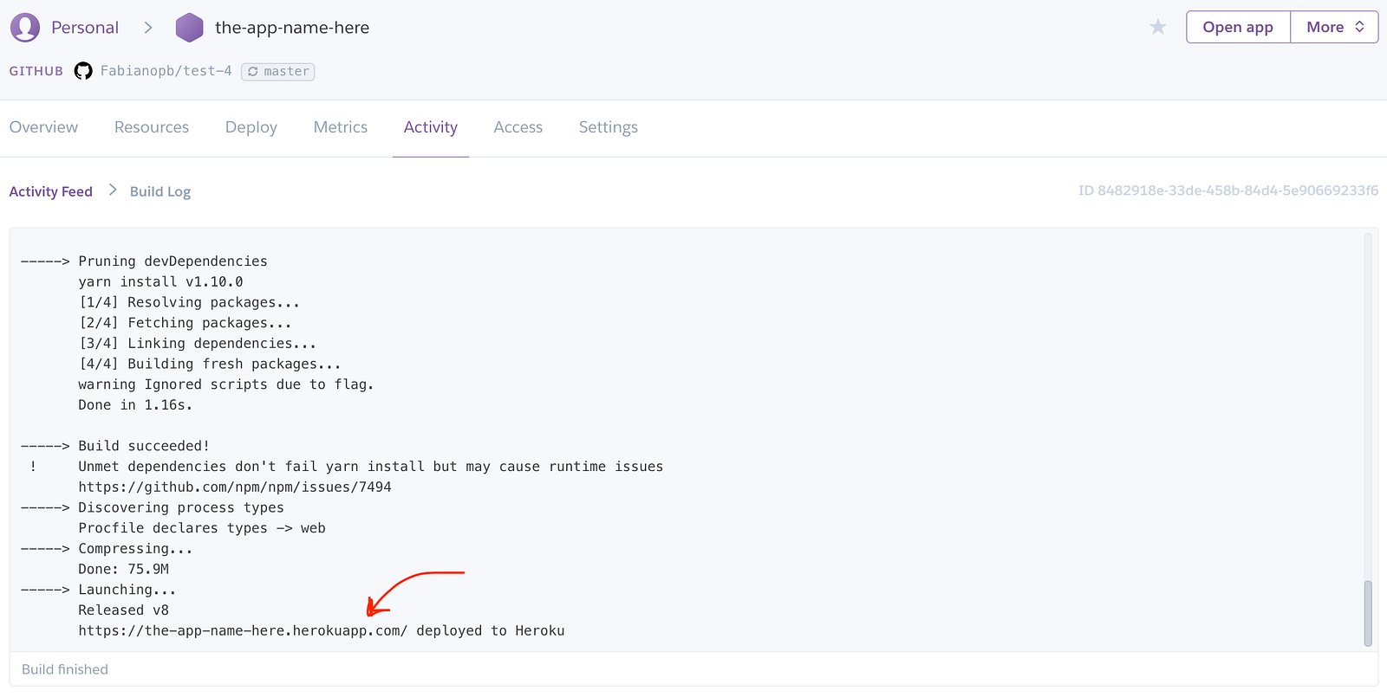Switch to the Deploy tab
The height and width of the screenshot is (697, 1387).
[251, 127]
